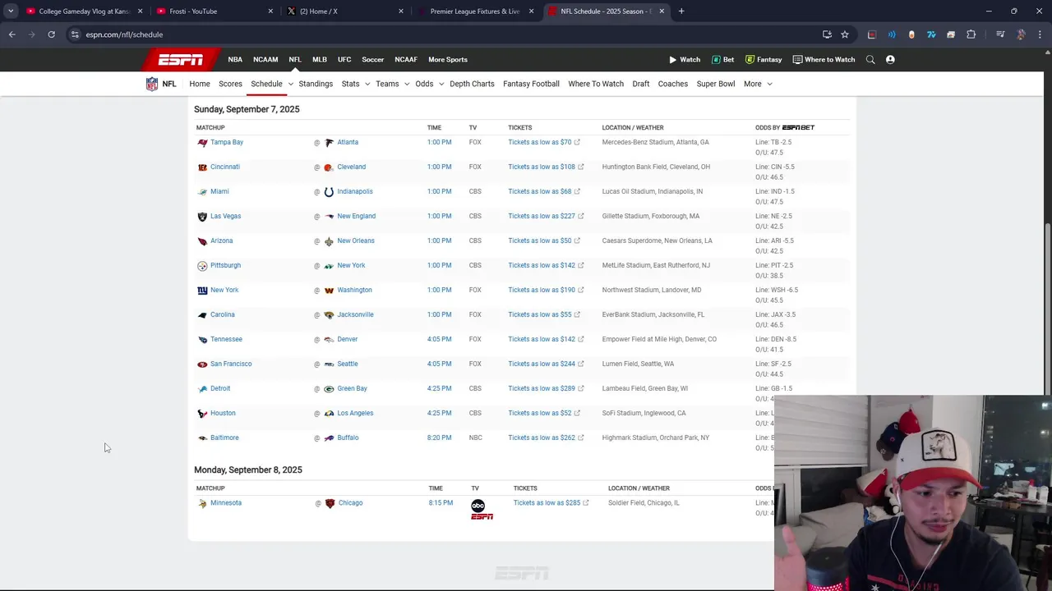
Task: Expand the Stats dropdown chevron
Action: [x=367, y=84]
